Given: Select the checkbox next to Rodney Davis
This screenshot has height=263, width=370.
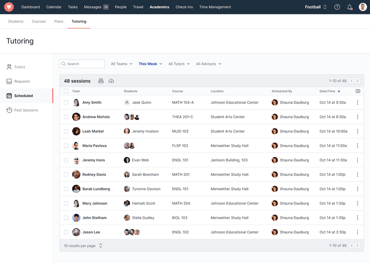Looking at the screenshot, I should coord(66,174).
